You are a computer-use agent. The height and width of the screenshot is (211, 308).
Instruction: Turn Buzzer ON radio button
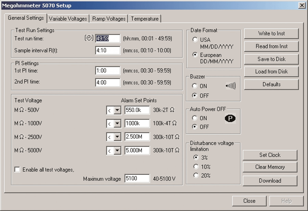click(195, 86)
